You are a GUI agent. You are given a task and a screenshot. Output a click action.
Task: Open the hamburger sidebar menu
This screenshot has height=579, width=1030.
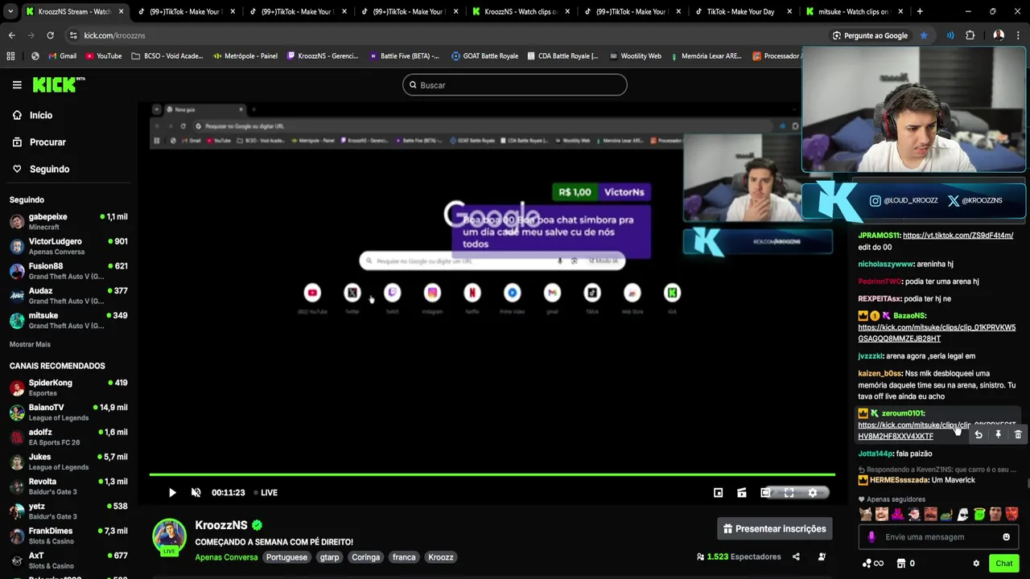[17, 84]
